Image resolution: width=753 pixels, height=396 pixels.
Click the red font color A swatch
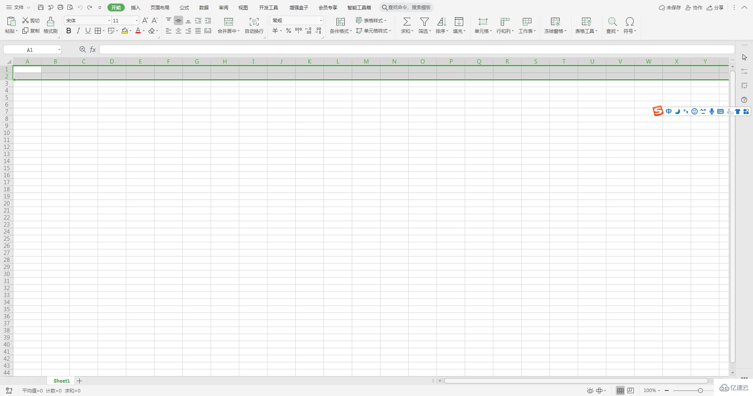(x=138, y=31)
